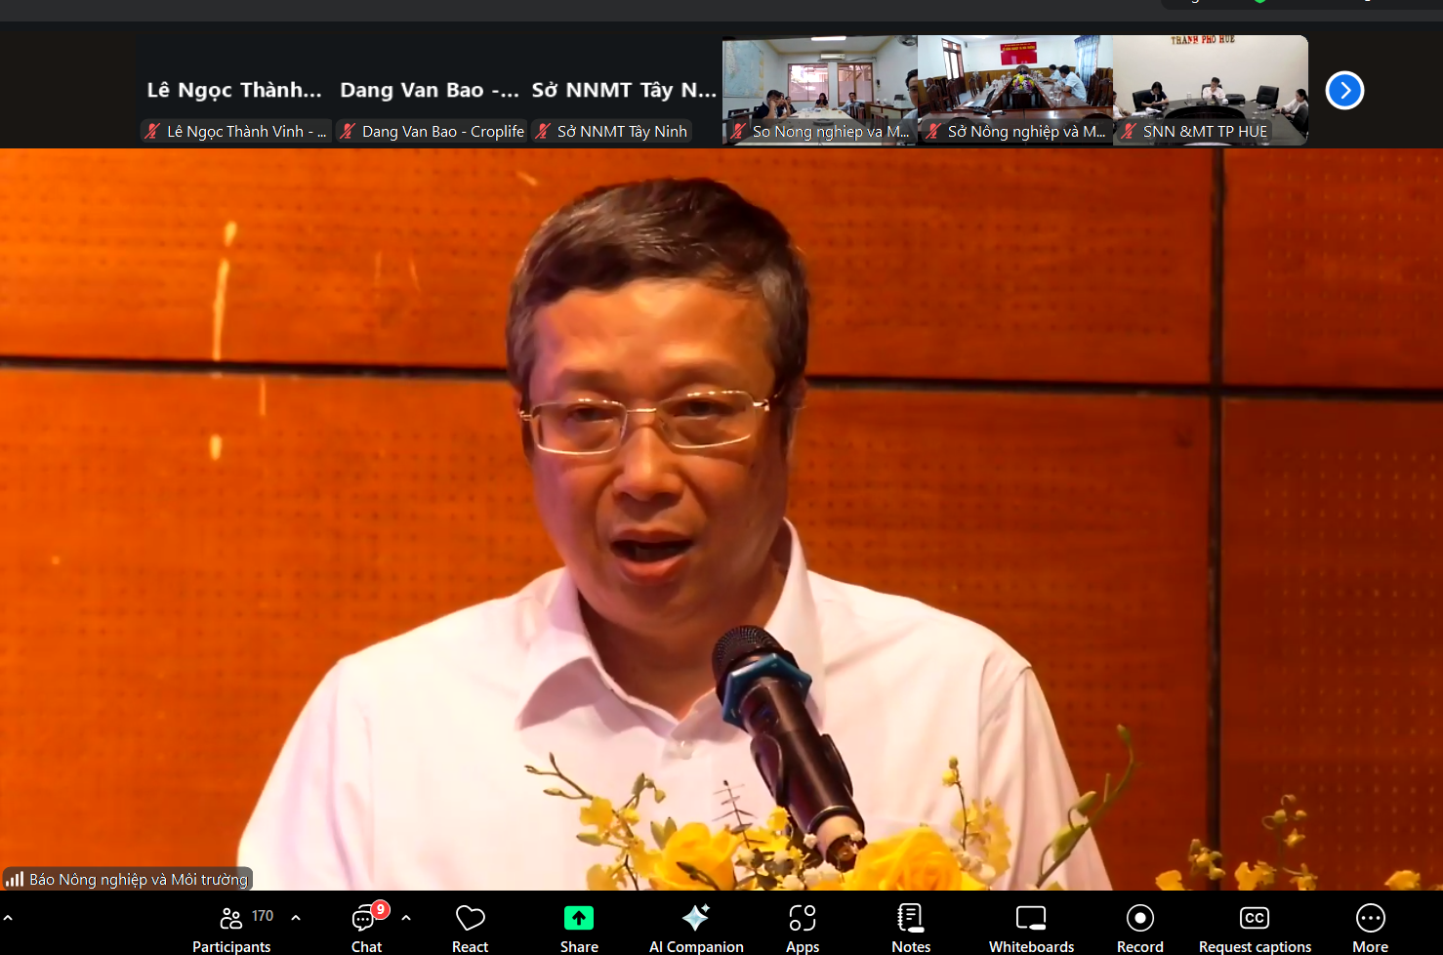
Task: Expand the arrow next to Chat
Action: [406, 918]
